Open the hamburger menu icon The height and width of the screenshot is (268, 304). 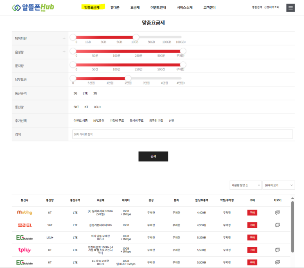tap(290, 8)
